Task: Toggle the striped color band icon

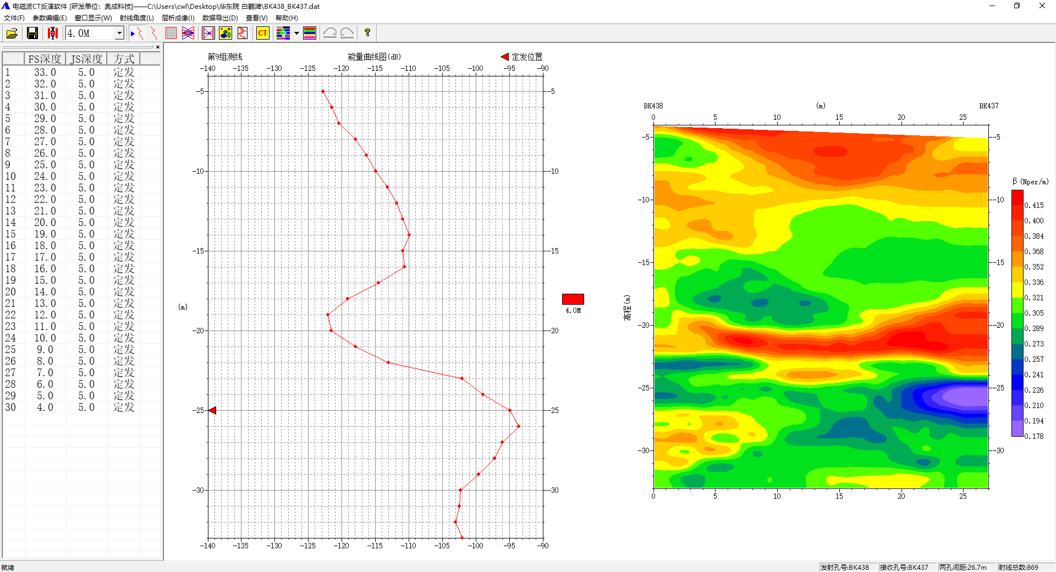Action: (x=310, y=34)
